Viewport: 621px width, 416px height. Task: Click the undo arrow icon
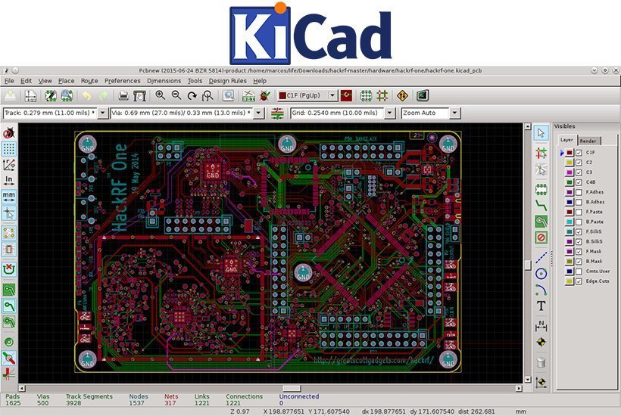pos(86,96)
